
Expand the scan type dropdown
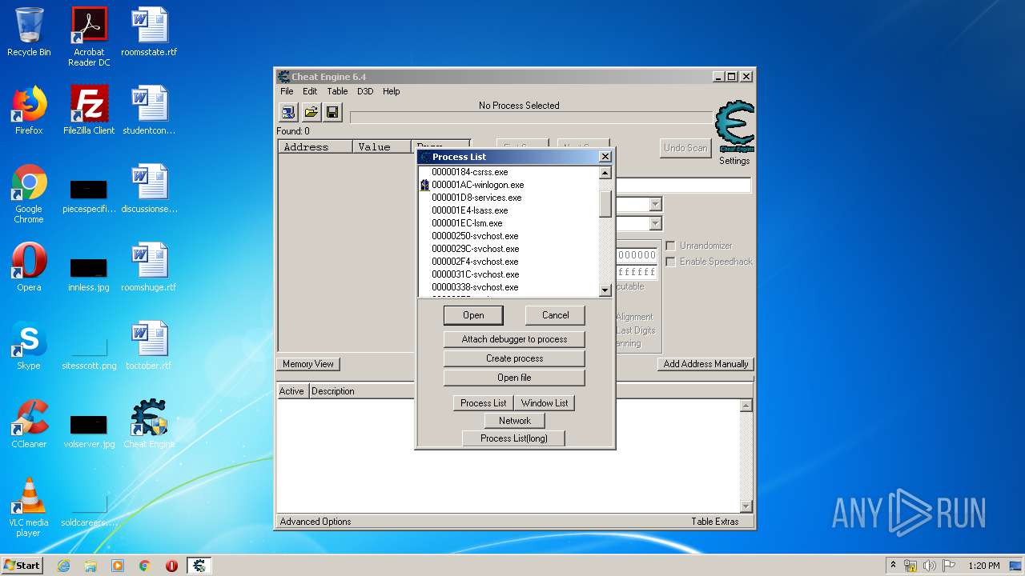click(656, 205)
